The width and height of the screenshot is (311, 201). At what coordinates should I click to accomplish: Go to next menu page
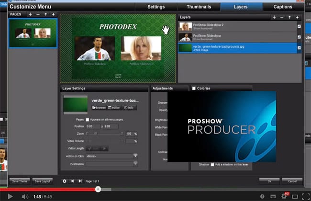tap(80, 181)
